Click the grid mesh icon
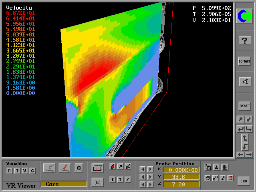Screen dimensions: 256x192 tap(225, 167)
